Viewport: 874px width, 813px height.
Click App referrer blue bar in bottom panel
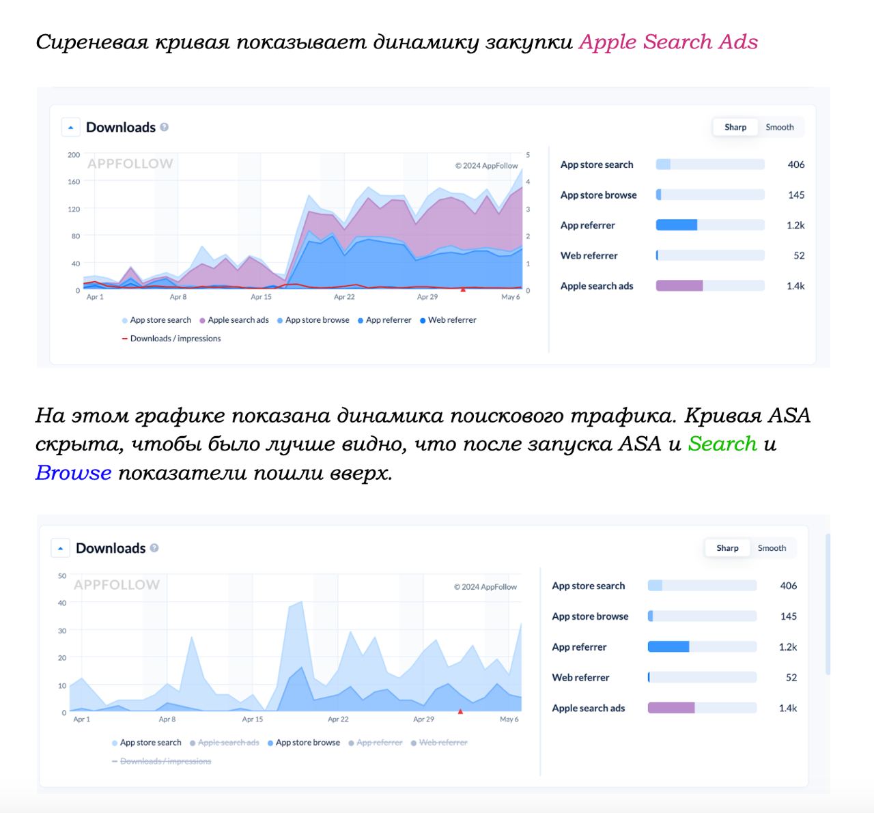point(668,646)
